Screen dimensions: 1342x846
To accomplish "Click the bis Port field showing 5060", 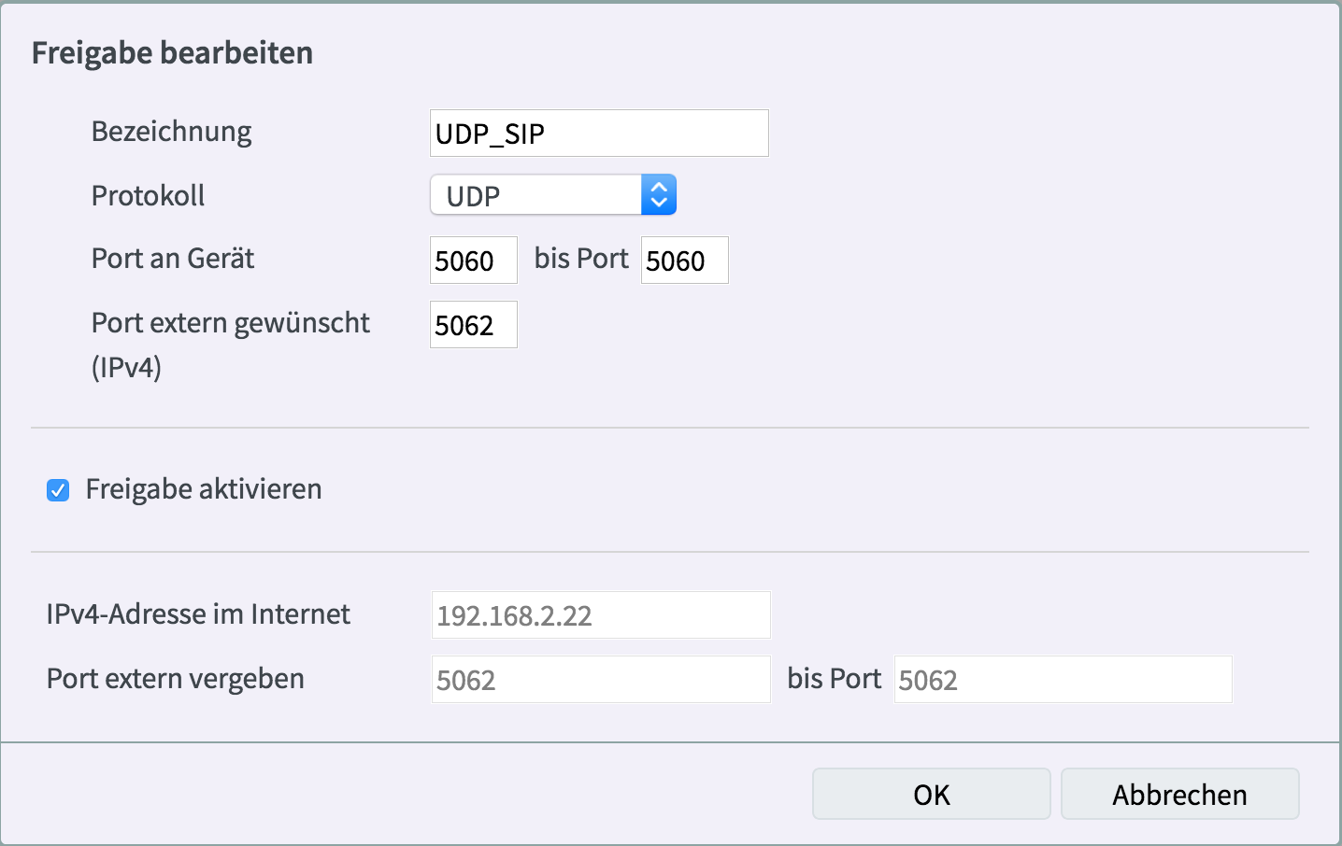I will click(684, 261).
